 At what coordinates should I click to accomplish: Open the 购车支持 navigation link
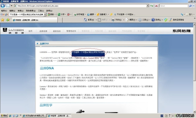[112, 31]
